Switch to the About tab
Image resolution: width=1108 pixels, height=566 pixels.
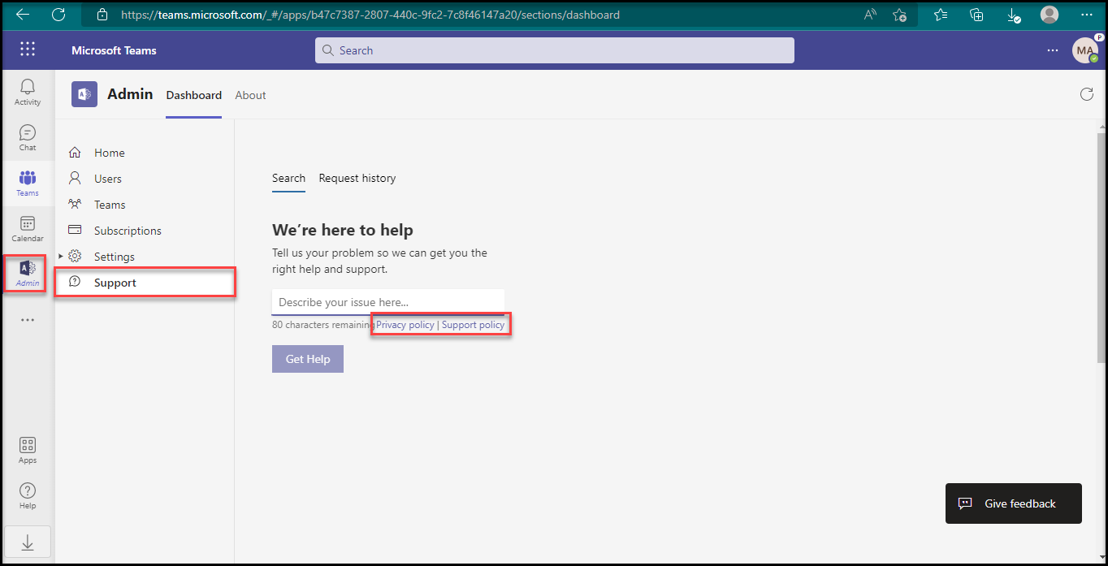click(x=250, y=95)
